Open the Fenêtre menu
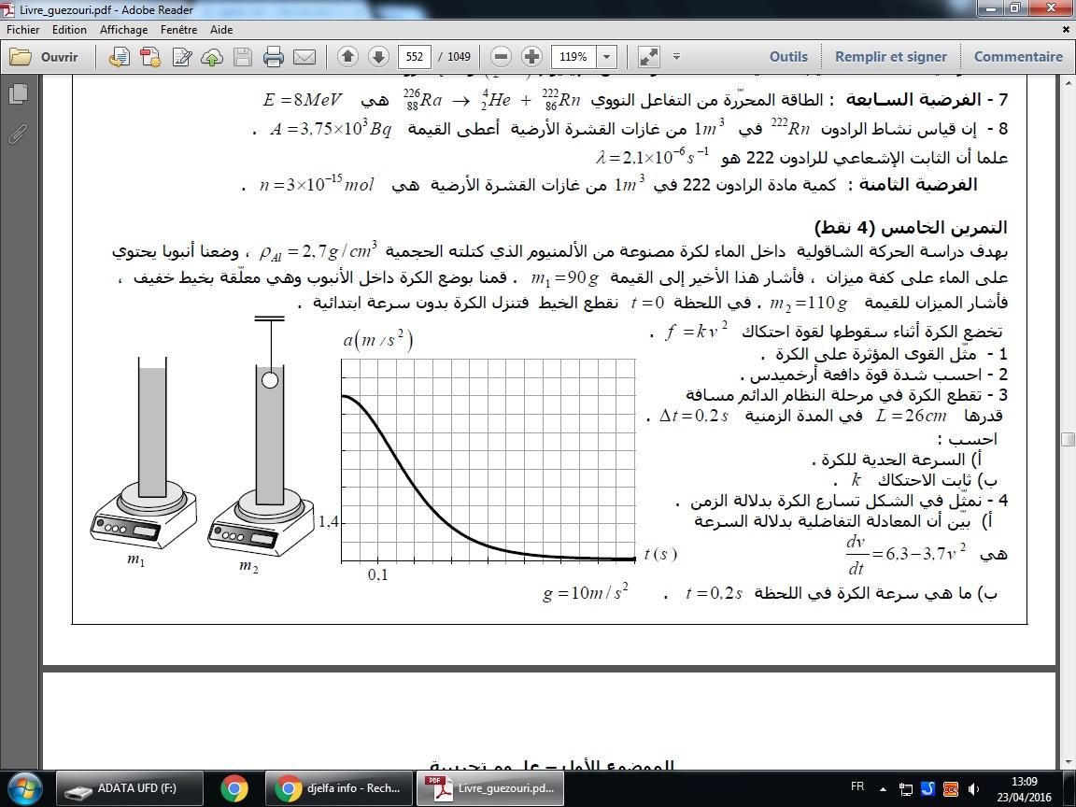The width and height of the screenshot is (1076, 807). coord(178,30)
